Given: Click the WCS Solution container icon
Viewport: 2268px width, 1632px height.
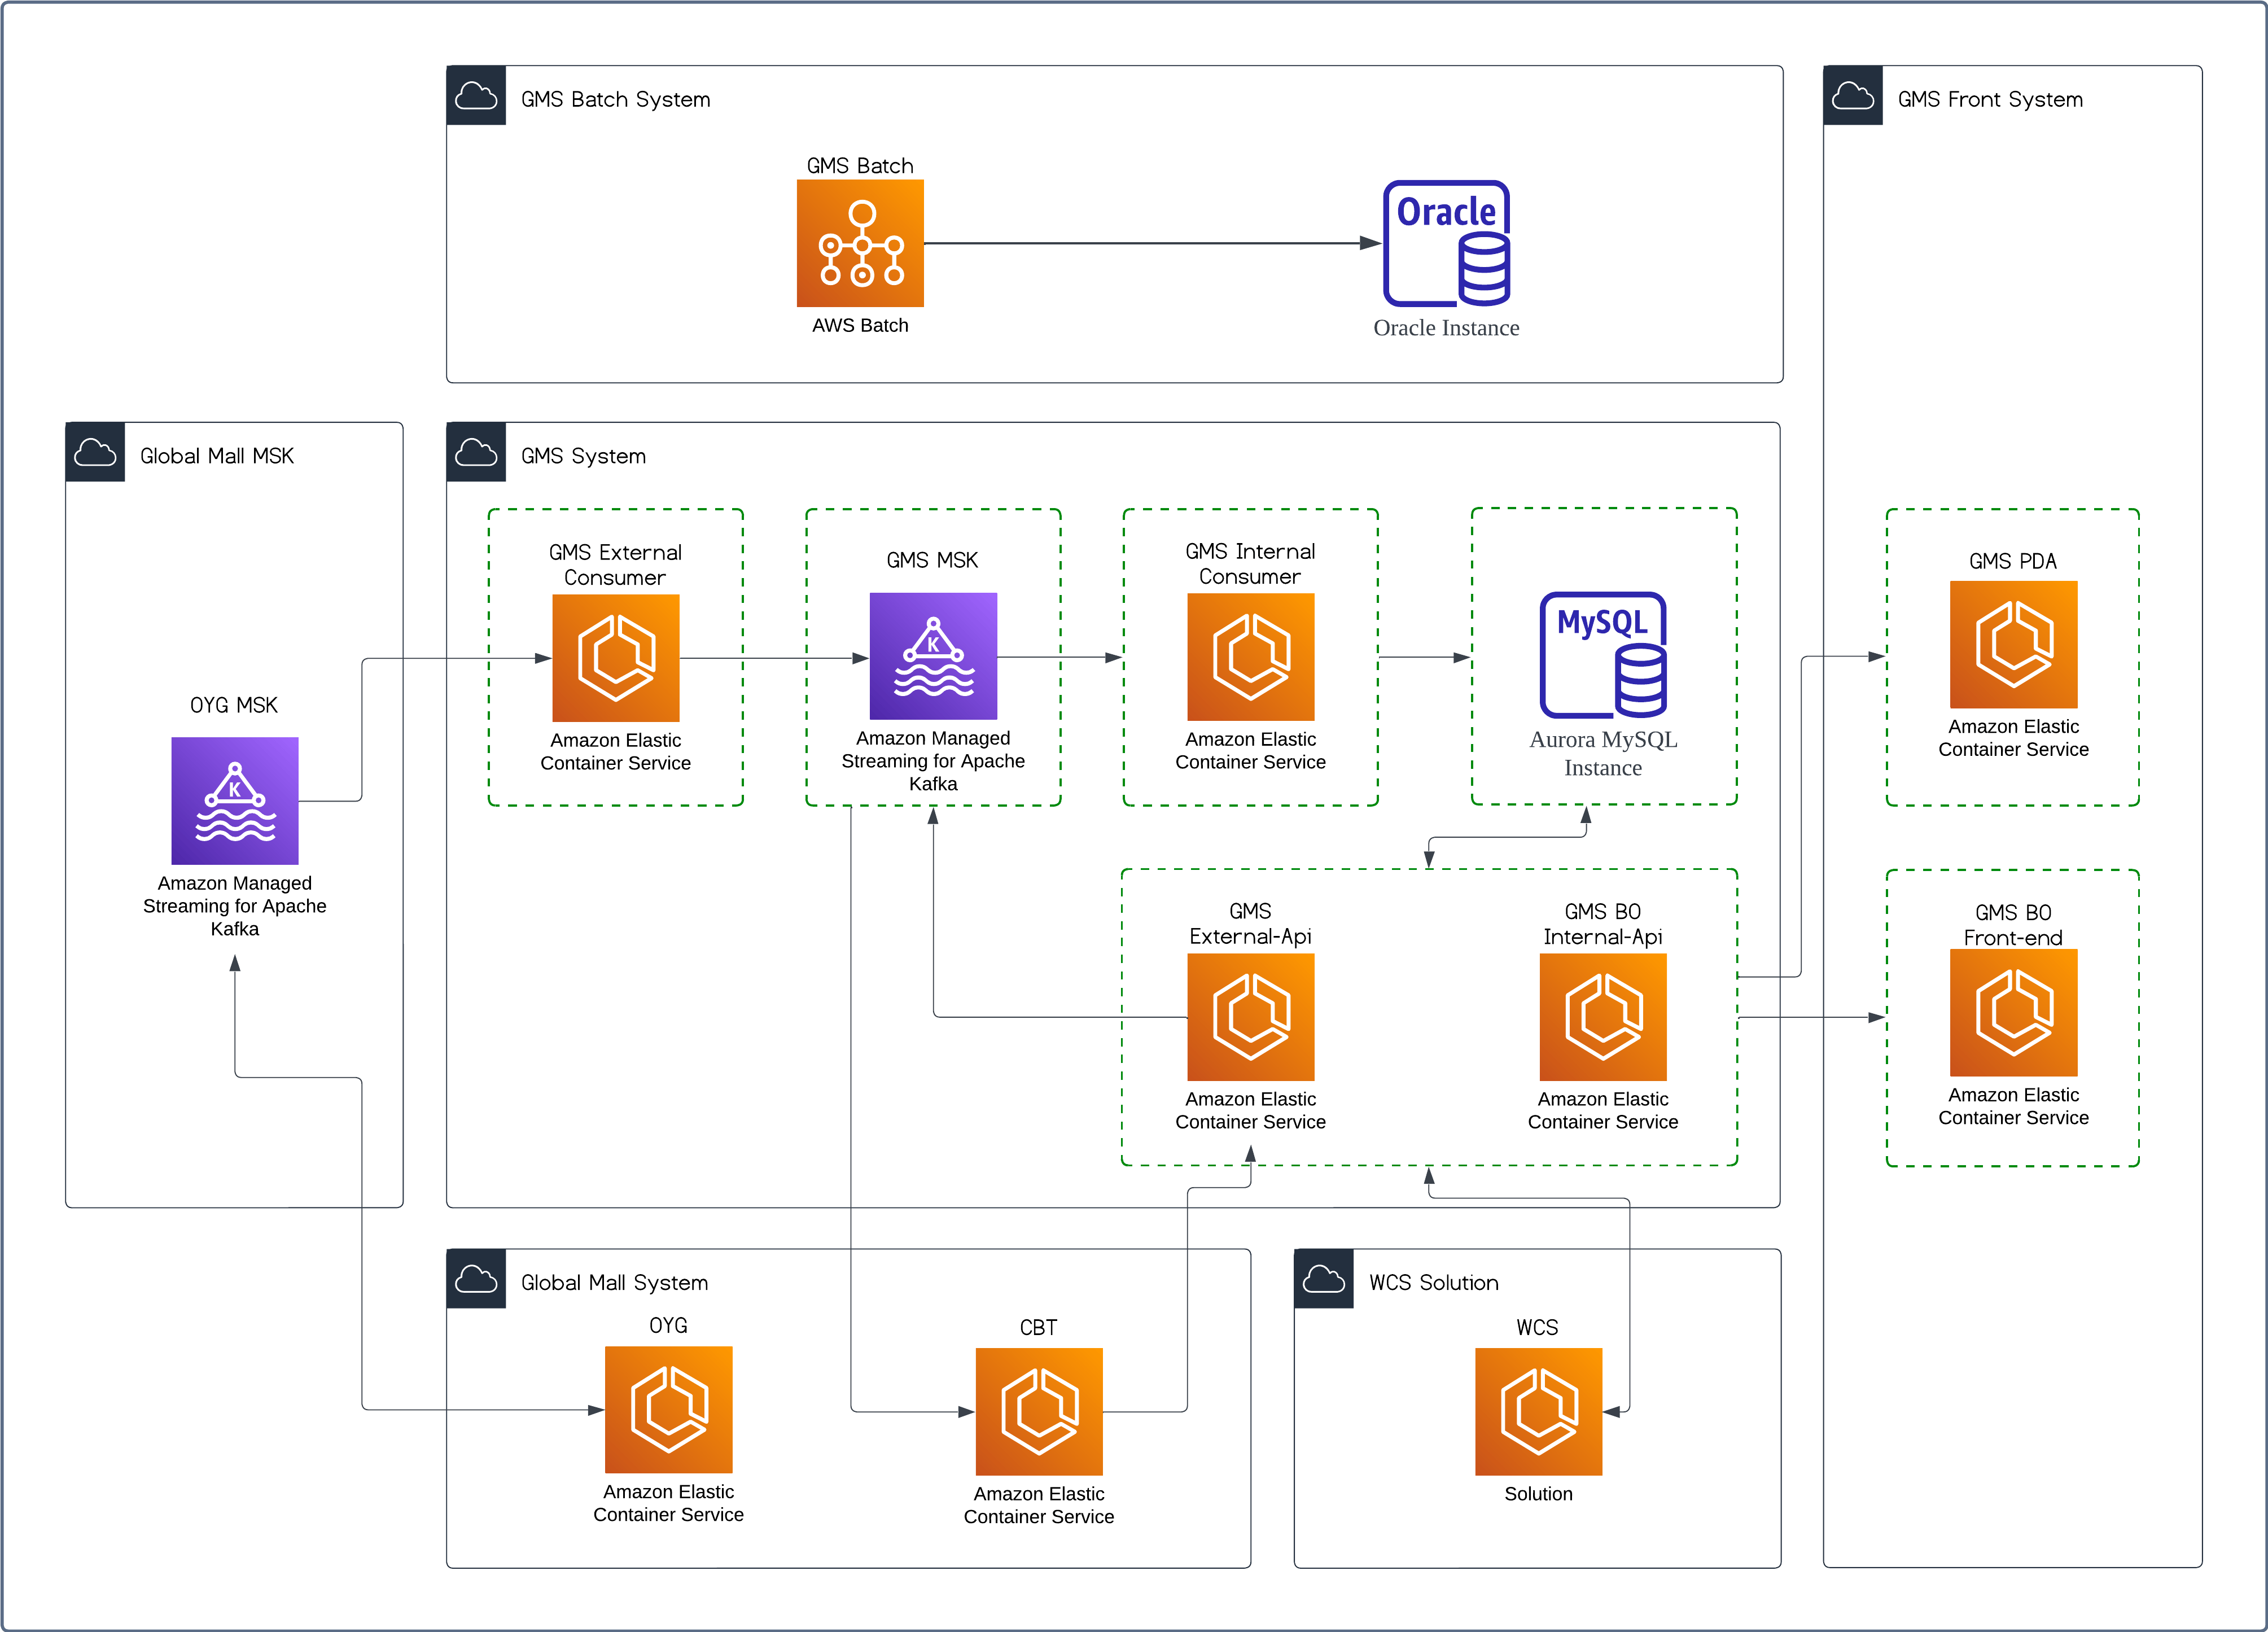Looking at the screenshot, I should click(1539, 1412).
